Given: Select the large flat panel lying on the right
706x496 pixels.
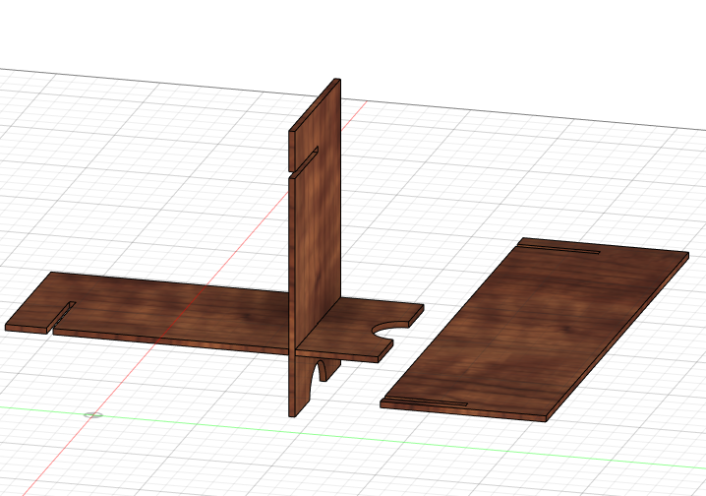Looking at the screenshot, I should (x=531, y=330).
